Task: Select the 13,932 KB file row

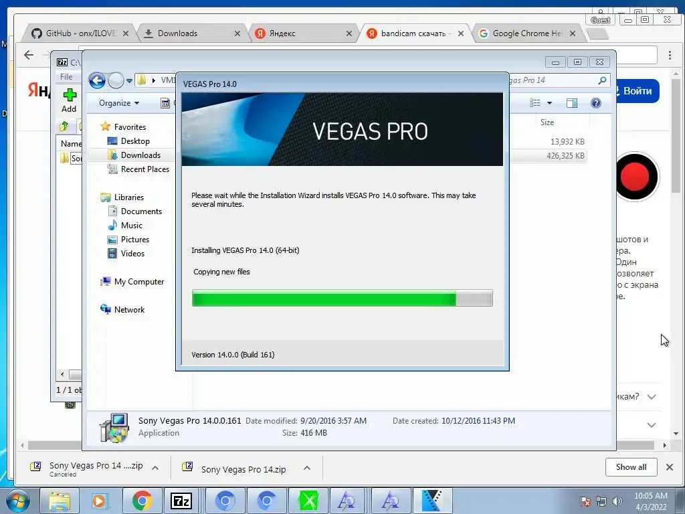Action: point(549,142)
